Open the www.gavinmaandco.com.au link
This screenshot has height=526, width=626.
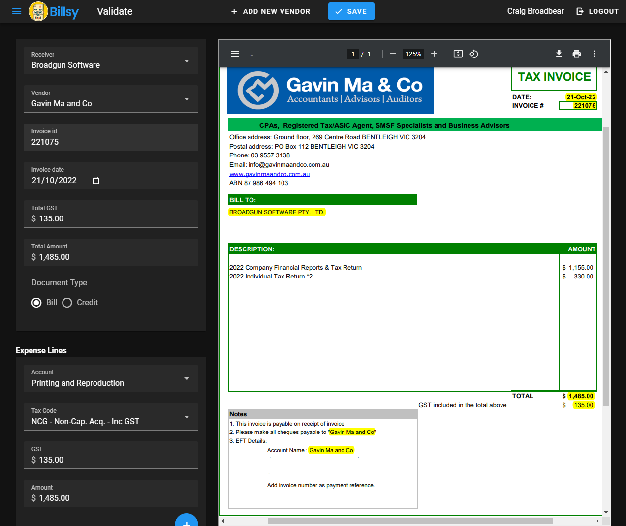[270, 174]
